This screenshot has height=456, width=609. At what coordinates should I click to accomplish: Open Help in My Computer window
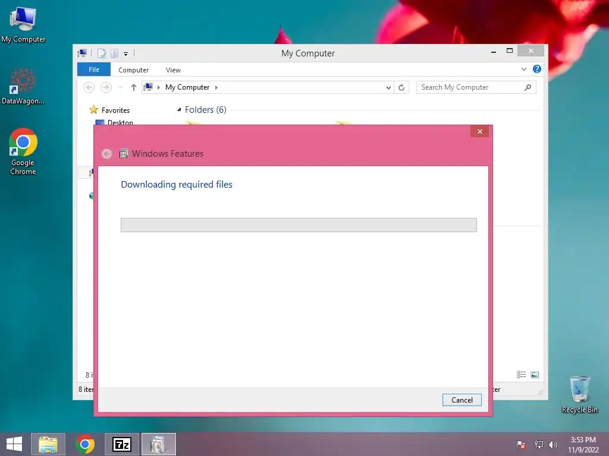point(537,69)
